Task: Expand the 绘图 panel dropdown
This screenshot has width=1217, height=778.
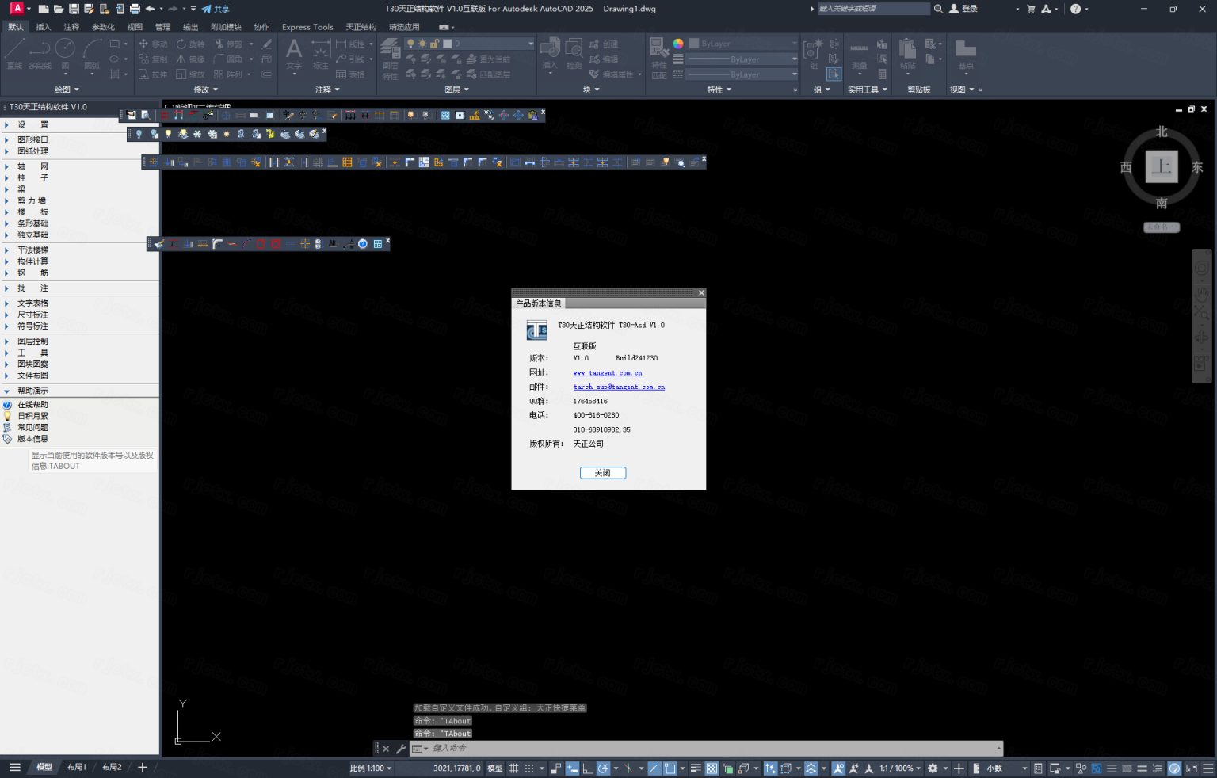Action: point(67,90)
